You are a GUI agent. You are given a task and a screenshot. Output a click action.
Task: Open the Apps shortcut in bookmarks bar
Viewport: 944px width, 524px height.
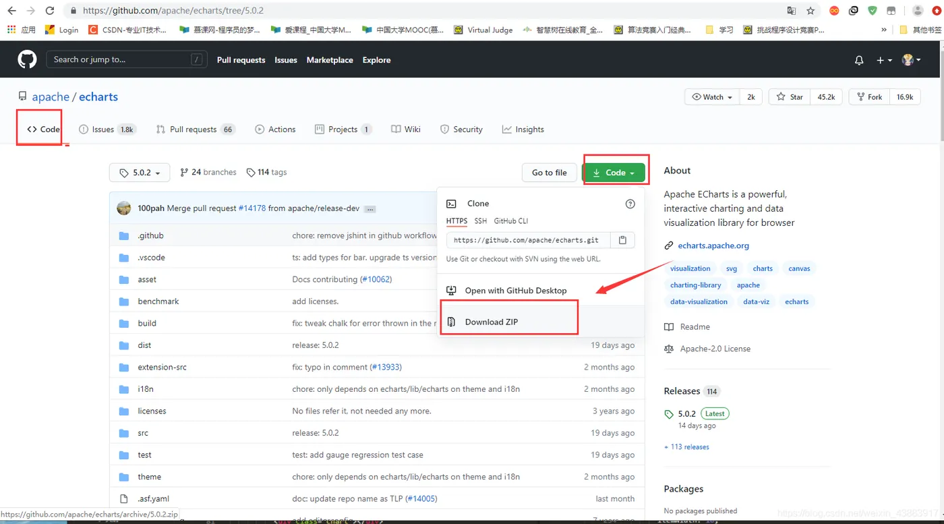(21, 30)
